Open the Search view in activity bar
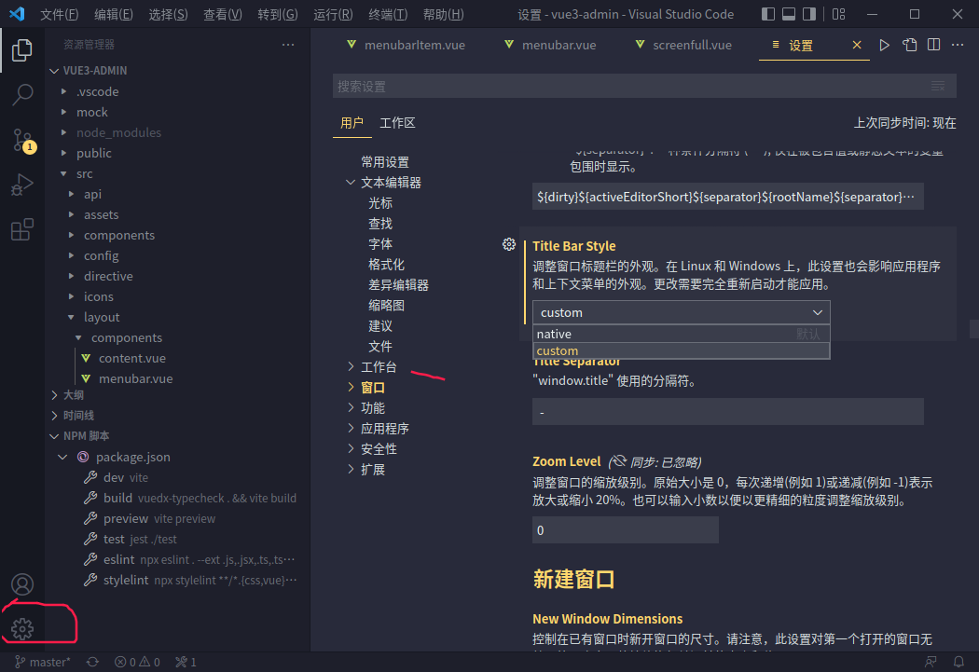979x672 pixels. 21,95
